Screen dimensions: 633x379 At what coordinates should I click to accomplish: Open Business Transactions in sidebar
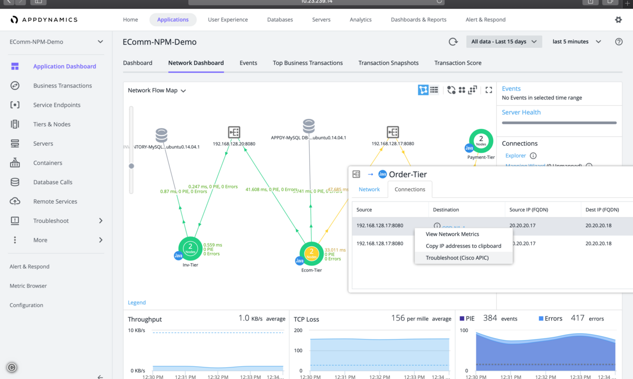(x=62, y=86)
